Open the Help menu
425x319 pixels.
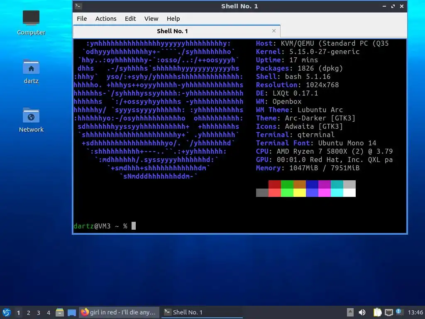point(173,19)
